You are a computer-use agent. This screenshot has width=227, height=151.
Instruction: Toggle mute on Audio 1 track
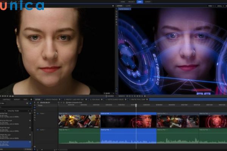pos(38,130)
